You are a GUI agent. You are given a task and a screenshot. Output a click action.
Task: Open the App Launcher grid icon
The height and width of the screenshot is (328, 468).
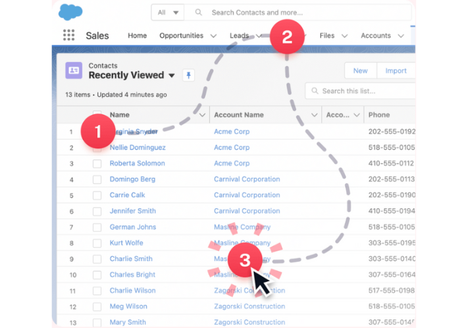pos(69,36)
